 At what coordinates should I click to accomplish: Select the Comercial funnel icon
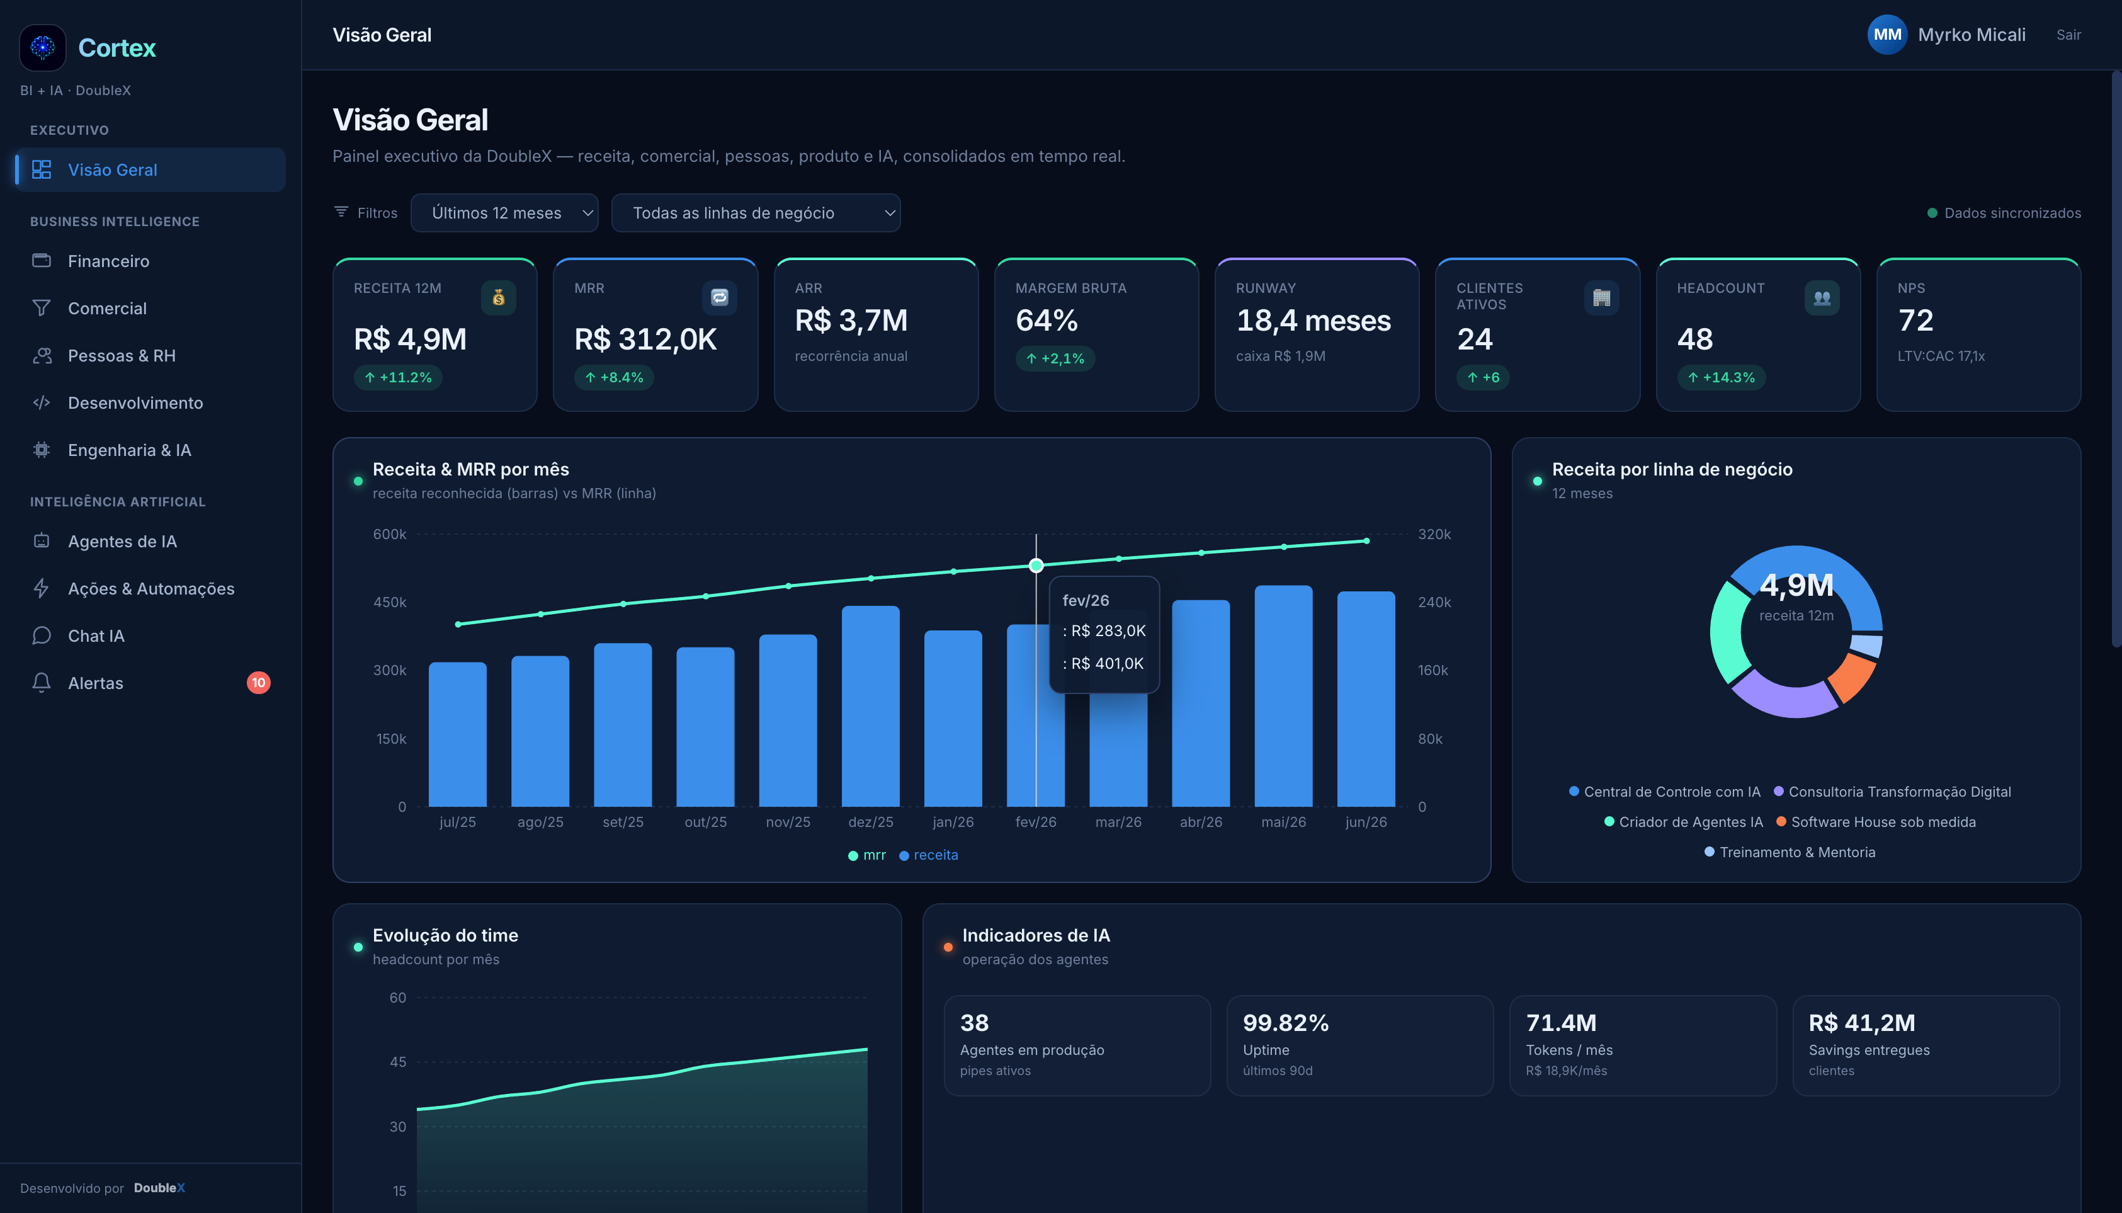[42, 308]
